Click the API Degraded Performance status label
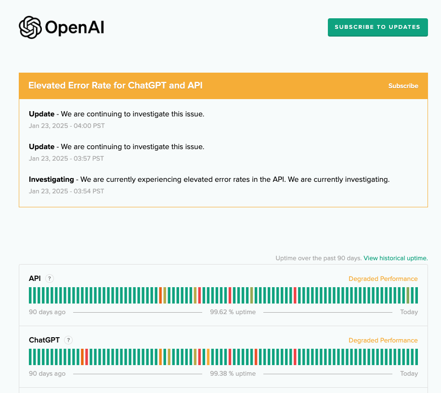The width and height of the screenshot is (441, 393). coord(383,279)
